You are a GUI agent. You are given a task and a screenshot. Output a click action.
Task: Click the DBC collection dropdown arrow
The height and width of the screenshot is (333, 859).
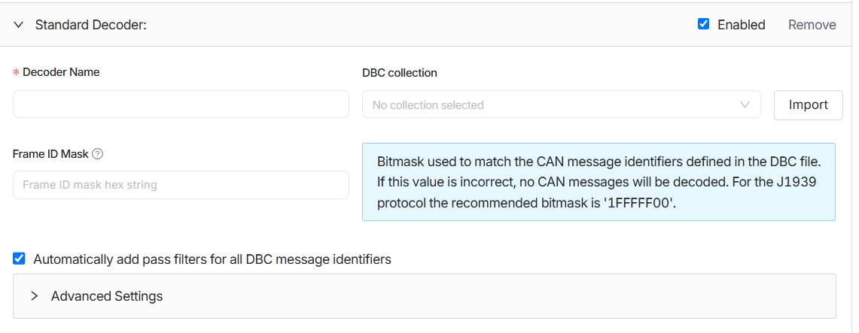click(x=745, y=104)
